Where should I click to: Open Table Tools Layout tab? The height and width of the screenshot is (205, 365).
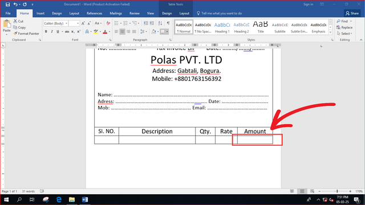click(184, 13)
